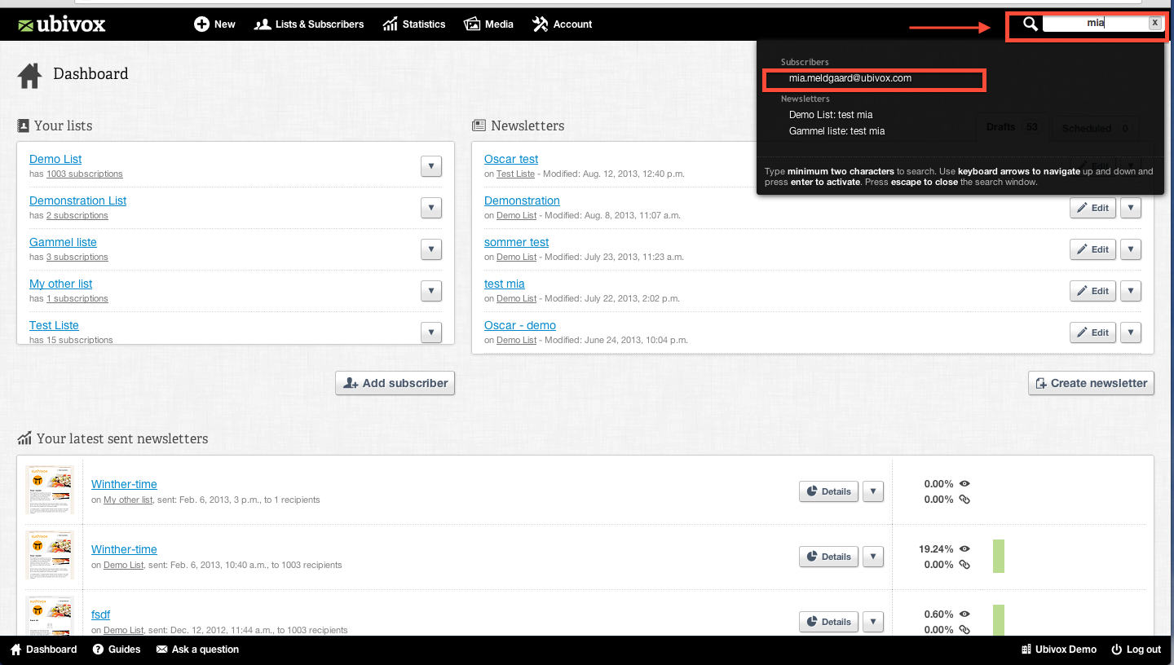1174x665 pixels.
Task: Click the Add subscriber button
Action: pos(395,383)
